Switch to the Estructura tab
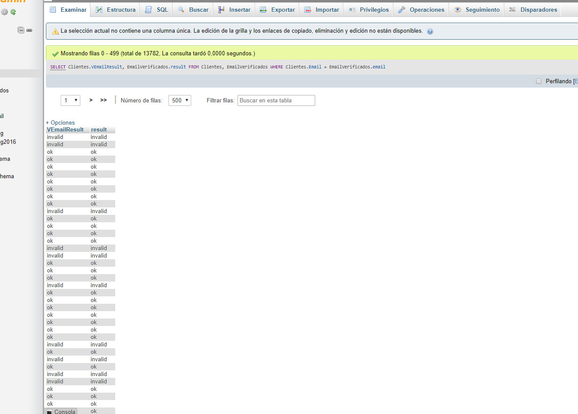This screenshot has width=578, height=414. click(115, 10)
